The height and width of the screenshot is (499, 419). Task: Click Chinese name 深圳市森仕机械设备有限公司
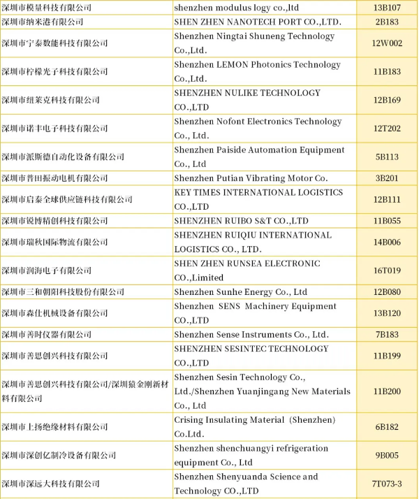pos(54,313)
